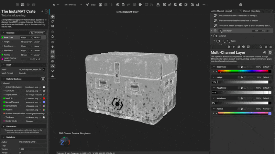Click the undo arrow in the top toolbar

[x=54, y=5]
